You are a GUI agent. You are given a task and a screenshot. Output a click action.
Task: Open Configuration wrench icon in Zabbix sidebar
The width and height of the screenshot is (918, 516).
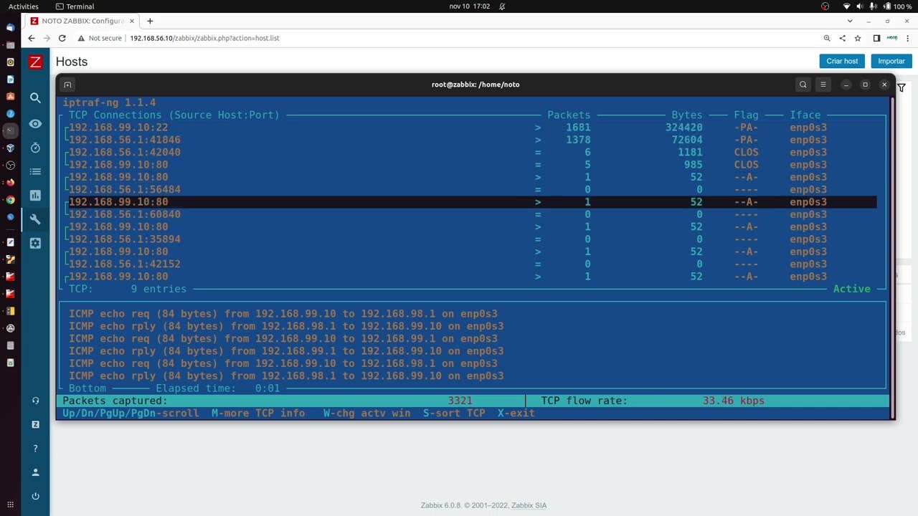35,219
